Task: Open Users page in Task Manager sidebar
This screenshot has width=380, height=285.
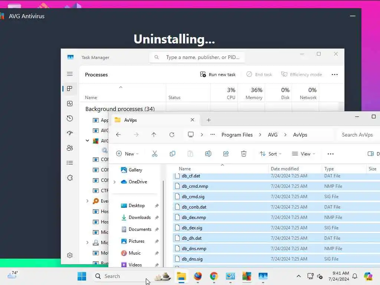Action: 70,148
